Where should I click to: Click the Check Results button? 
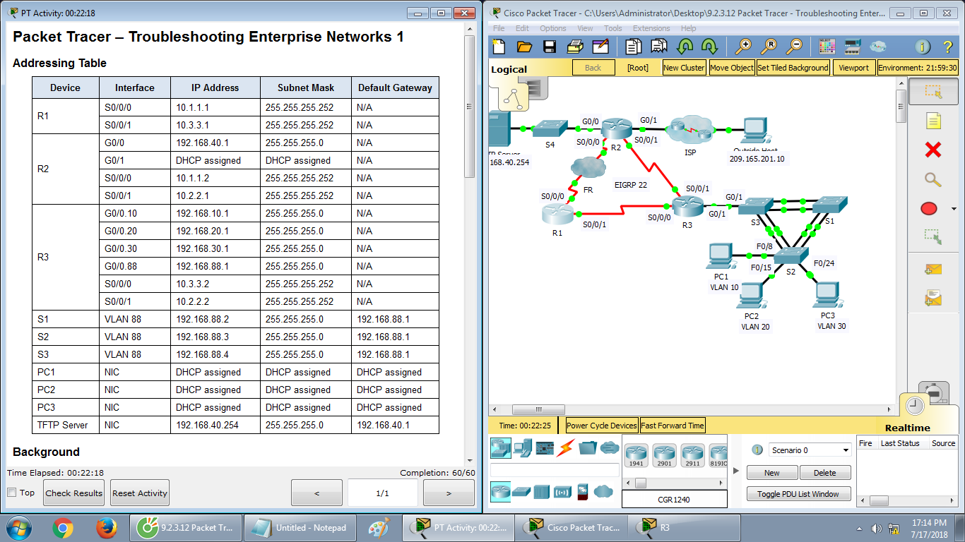tap(74, 493)
